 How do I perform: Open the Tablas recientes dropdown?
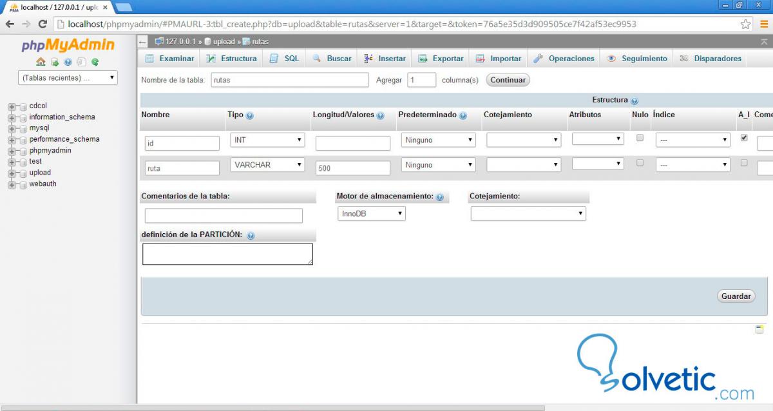(68, 78)
